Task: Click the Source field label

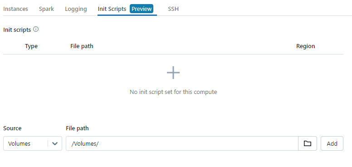Action: 12,128
